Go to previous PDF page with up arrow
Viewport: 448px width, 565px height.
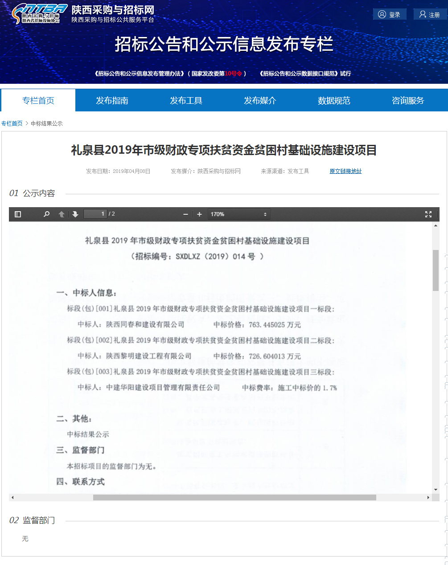coord(62,214)
